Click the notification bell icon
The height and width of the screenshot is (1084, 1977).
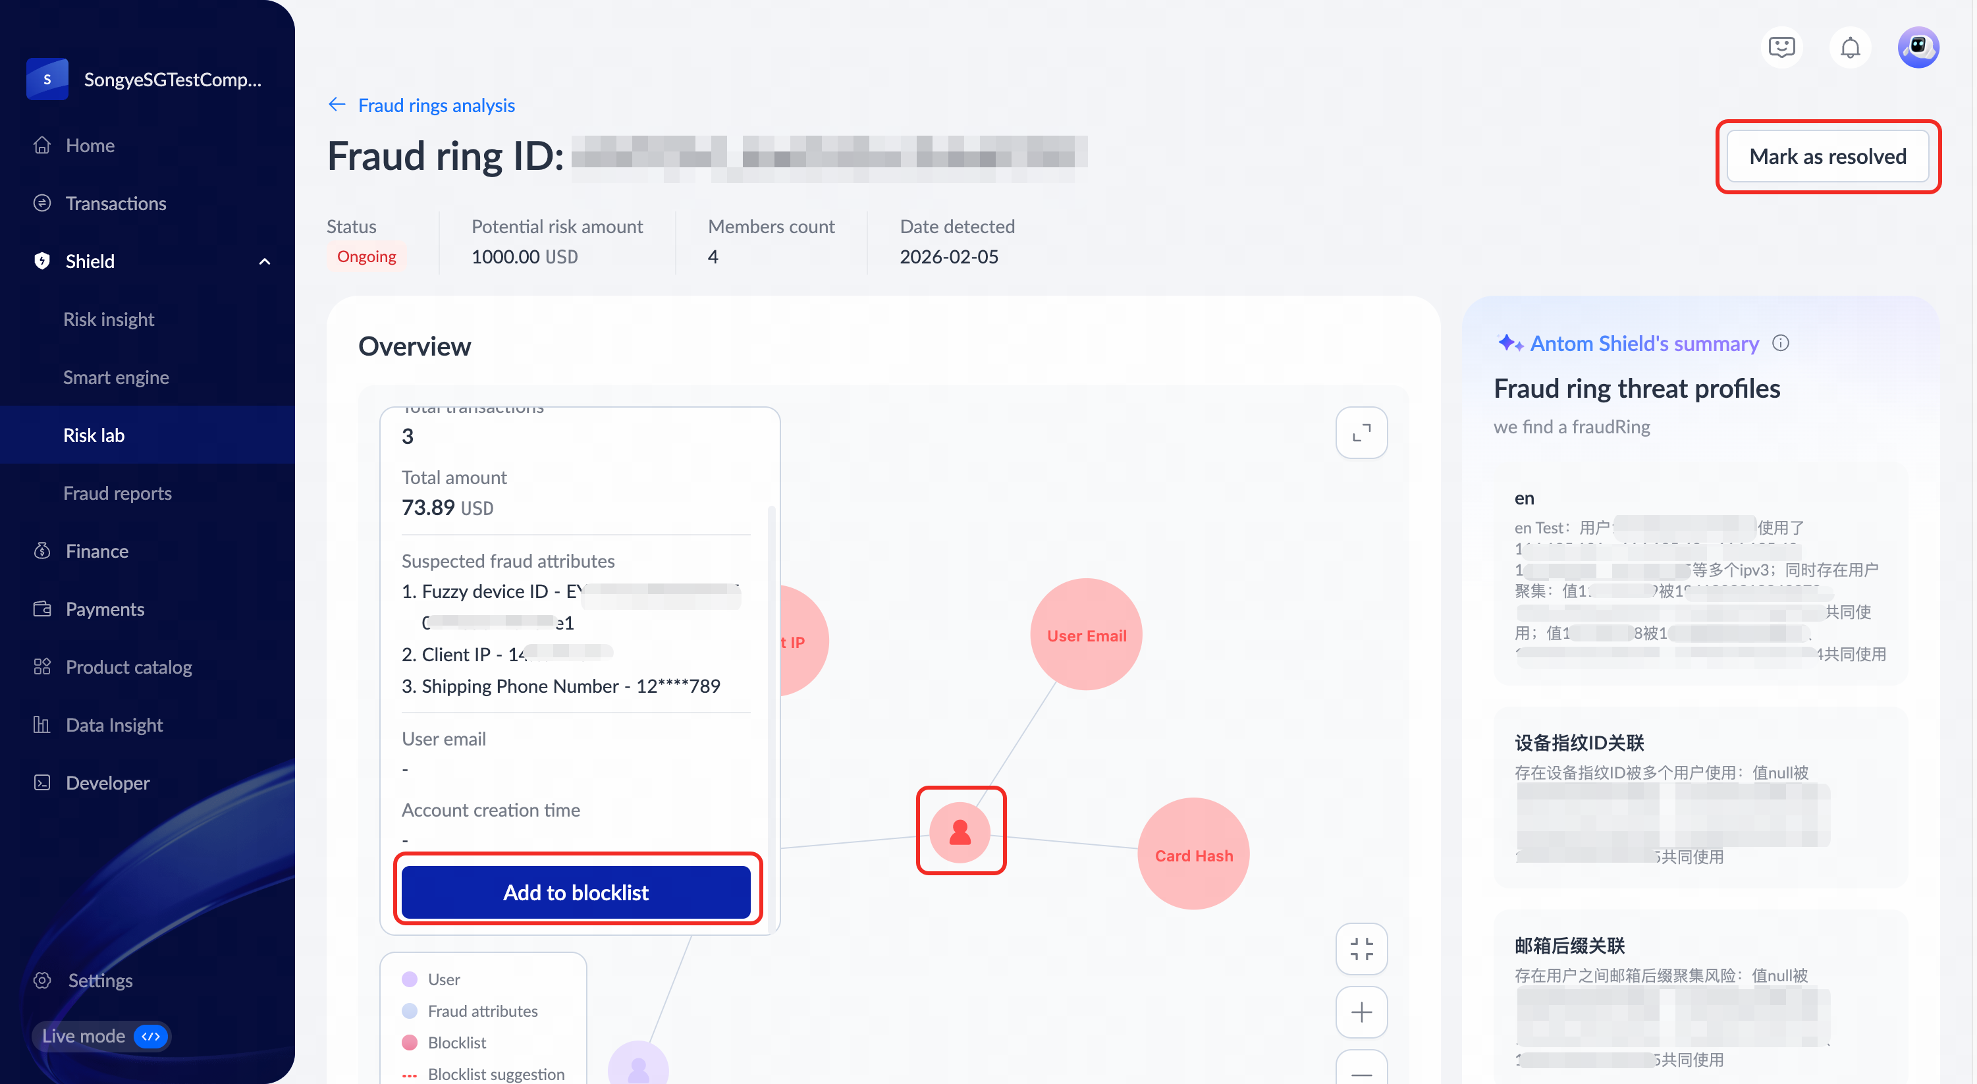1850,47
